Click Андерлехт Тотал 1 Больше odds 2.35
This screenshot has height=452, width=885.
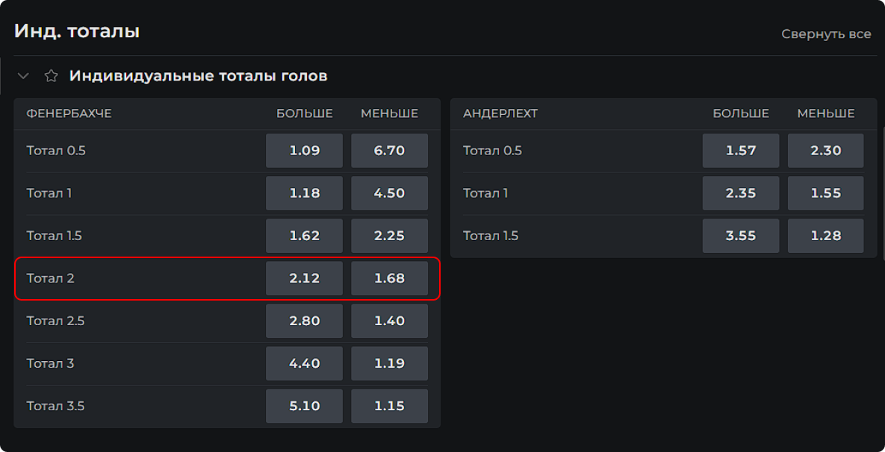(740, 193)
